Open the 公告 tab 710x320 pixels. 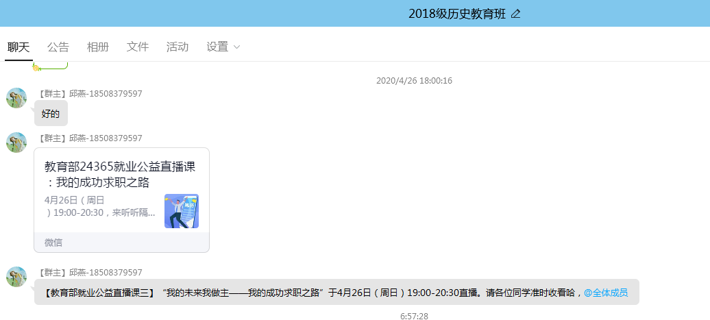pyautogui.click(x=58, y=47)
